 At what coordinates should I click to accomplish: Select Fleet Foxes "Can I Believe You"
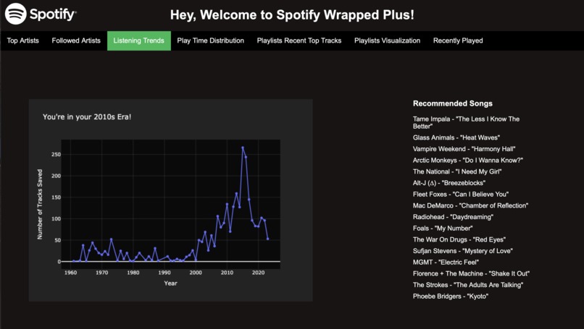pyautogui.click(x=460, y=194)
